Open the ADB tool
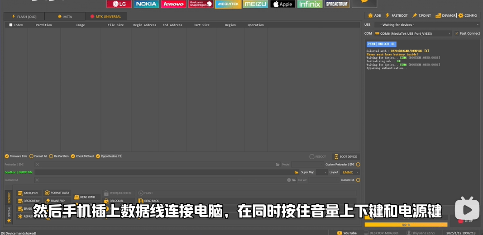 [374, 15]
